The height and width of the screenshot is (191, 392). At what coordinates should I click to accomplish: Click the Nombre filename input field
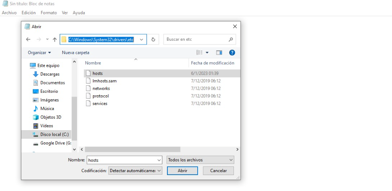122,160
